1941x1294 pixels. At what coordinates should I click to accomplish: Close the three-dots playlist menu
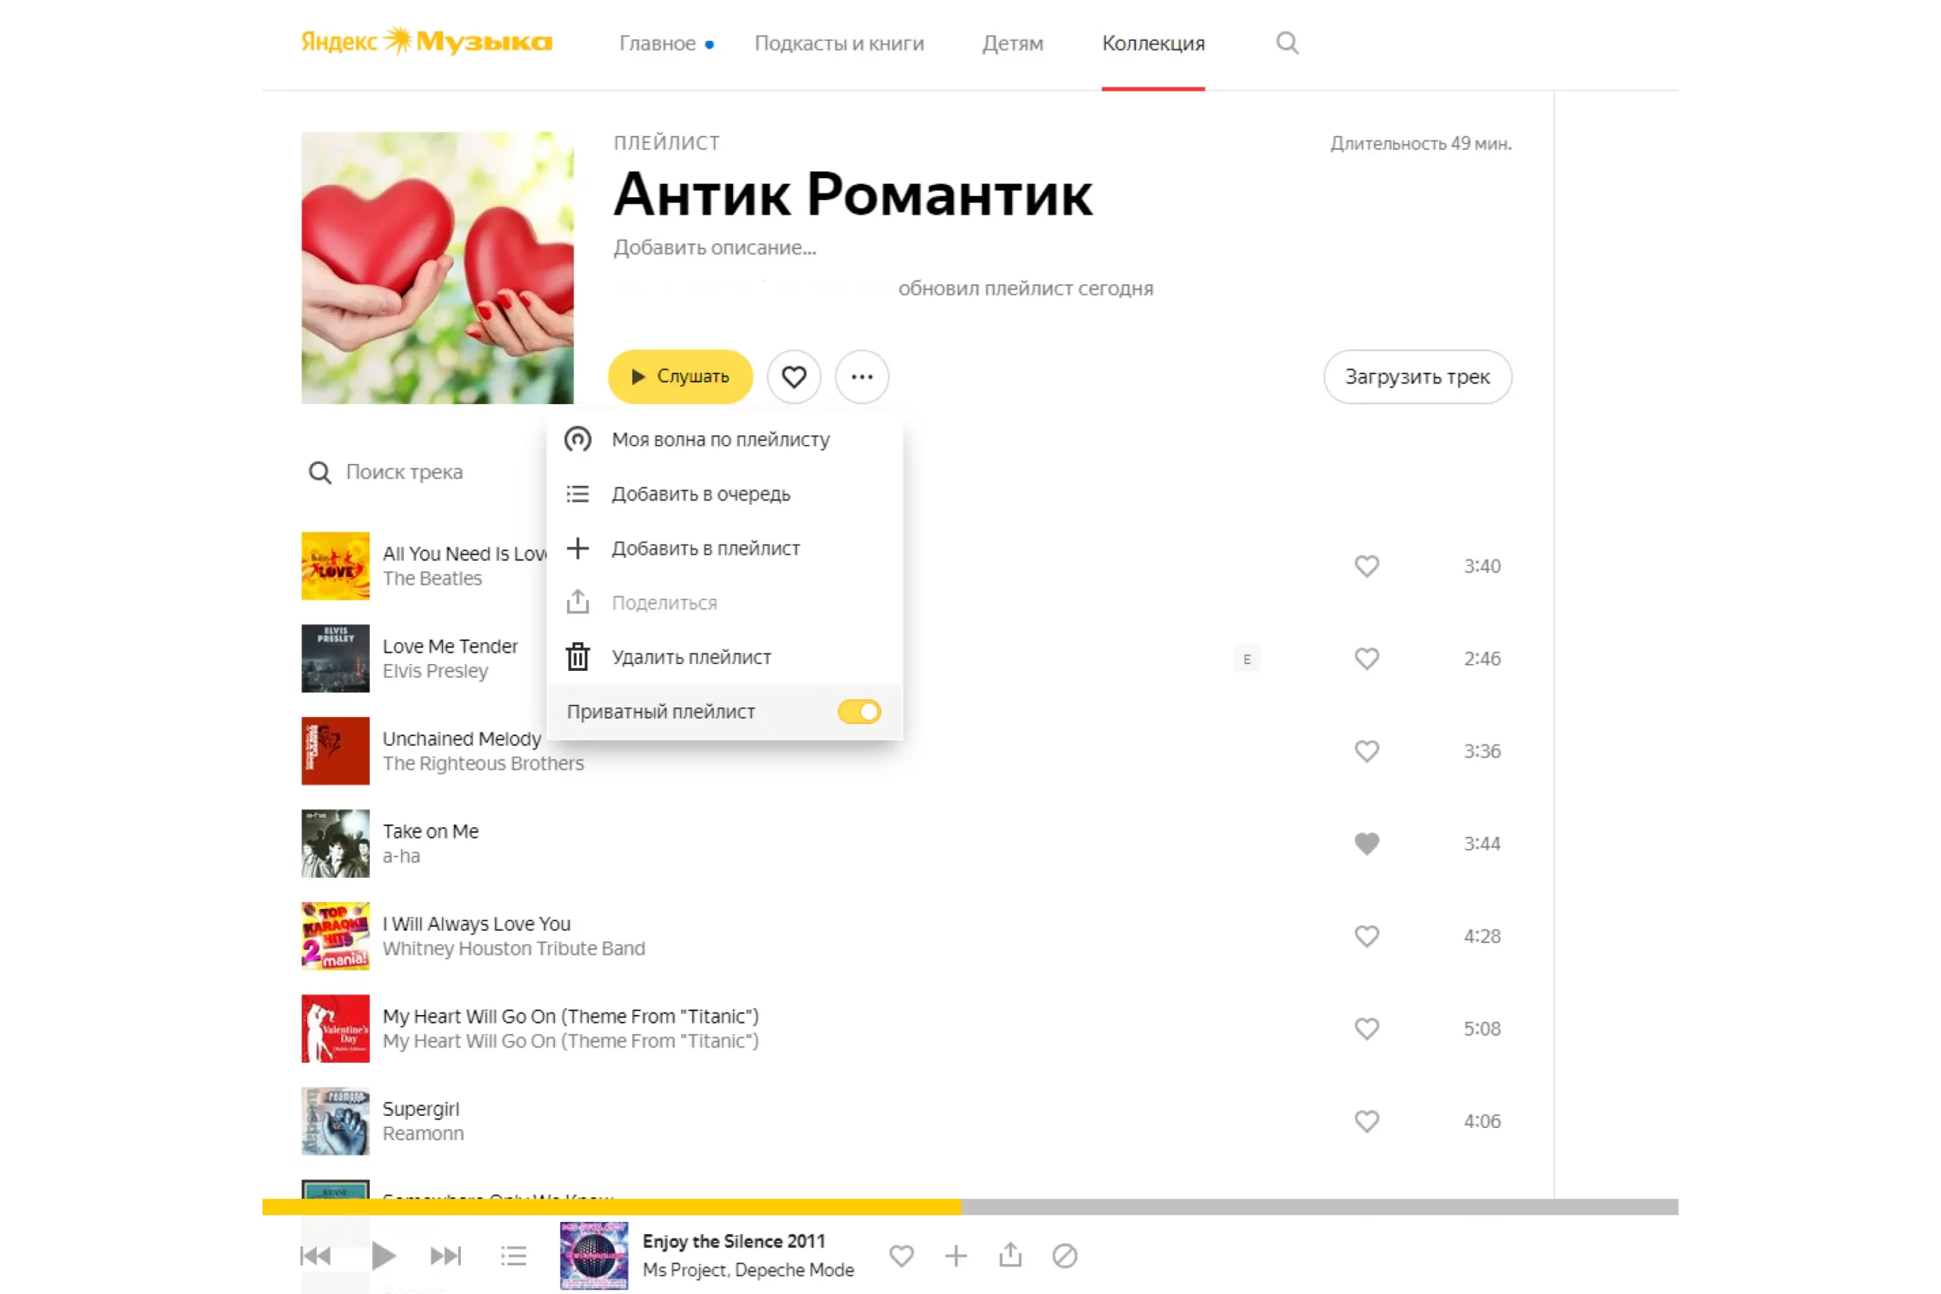click(861, 378)
